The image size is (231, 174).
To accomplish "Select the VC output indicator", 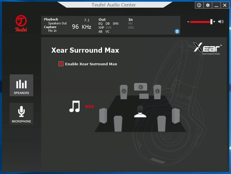I will click(107, 32).
